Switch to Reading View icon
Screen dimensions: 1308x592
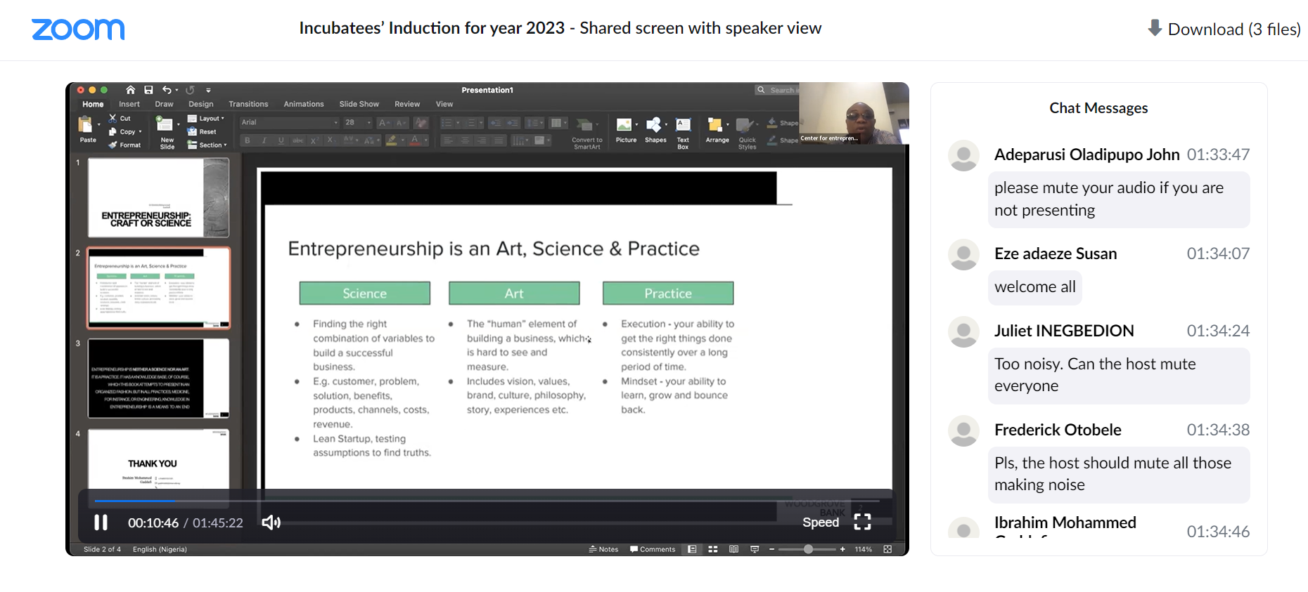[733, 549]
